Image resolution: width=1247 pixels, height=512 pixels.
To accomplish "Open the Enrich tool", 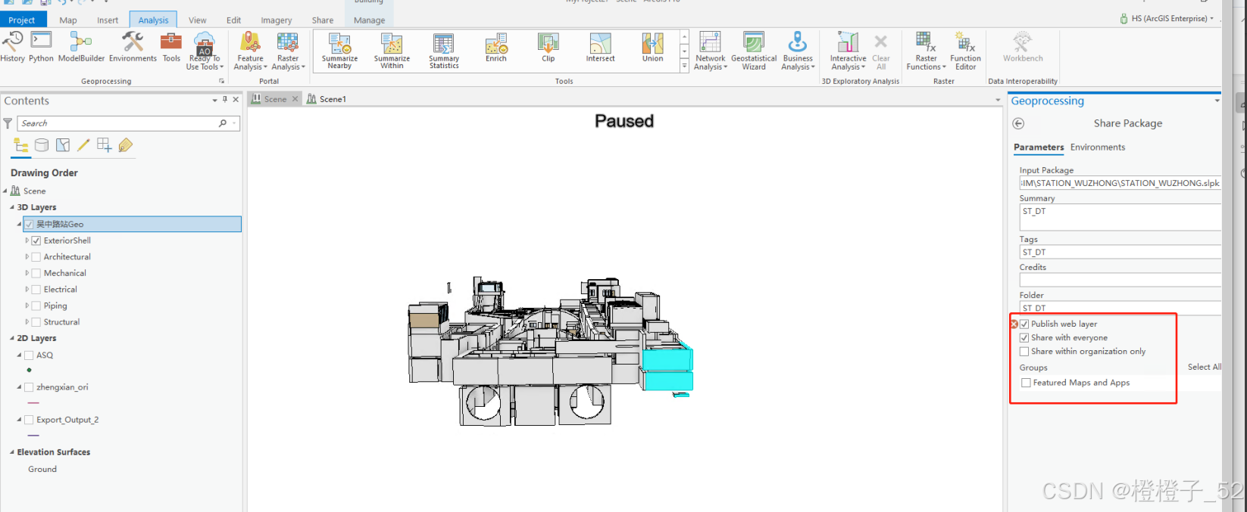I will click(x=496, y=48).
